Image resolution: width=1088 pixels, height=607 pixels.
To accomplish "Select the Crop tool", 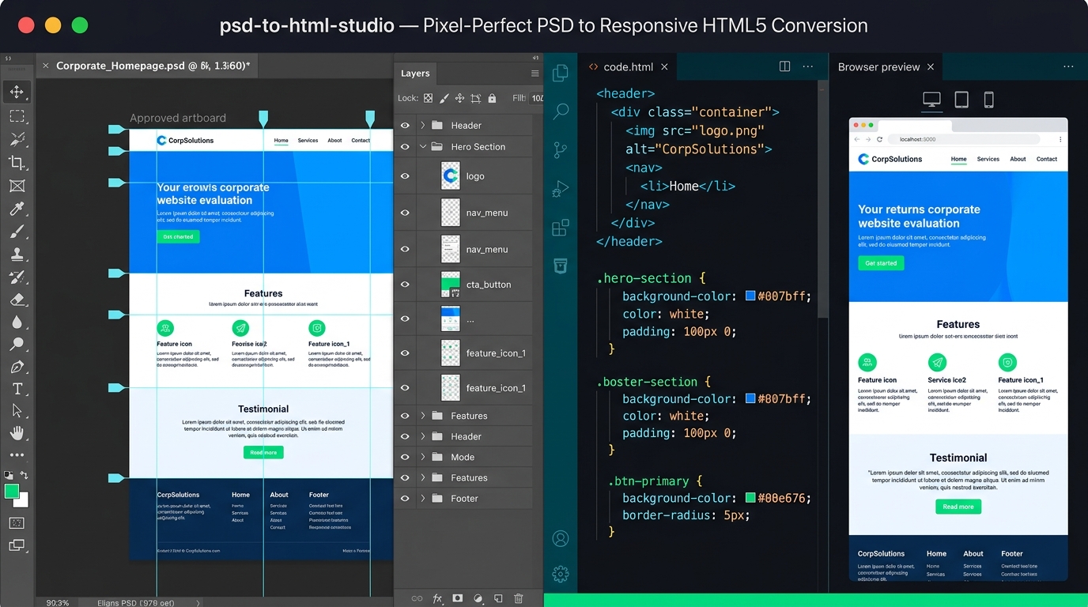I will [17, 163].
